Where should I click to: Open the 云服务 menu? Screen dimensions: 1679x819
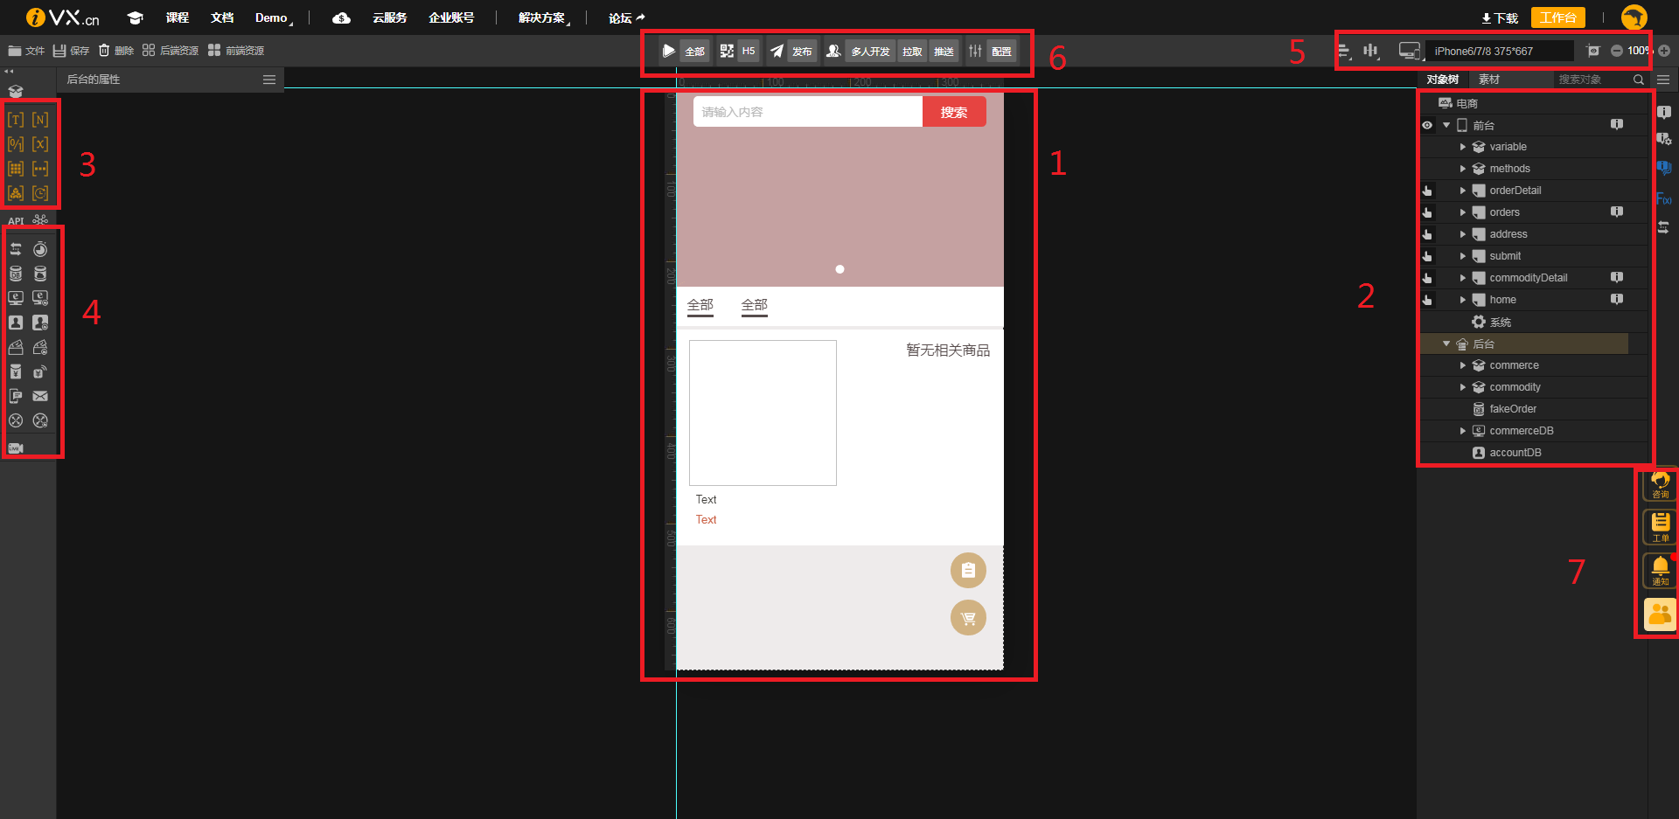pos(390,17)
